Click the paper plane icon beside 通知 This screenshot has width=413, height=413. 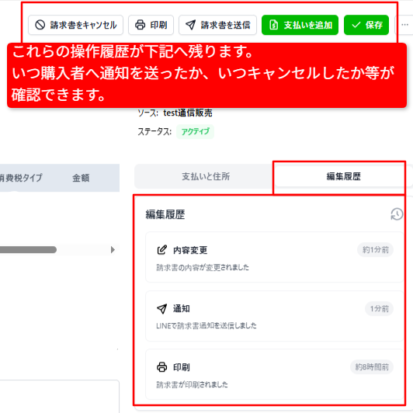pos(162,308)
